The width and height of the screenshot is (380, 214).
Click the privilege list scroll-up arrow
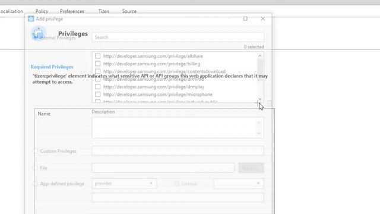pos(260,56)
